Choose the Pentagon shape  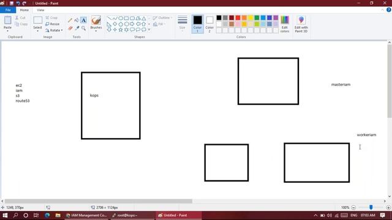click(x=121, y=24)
